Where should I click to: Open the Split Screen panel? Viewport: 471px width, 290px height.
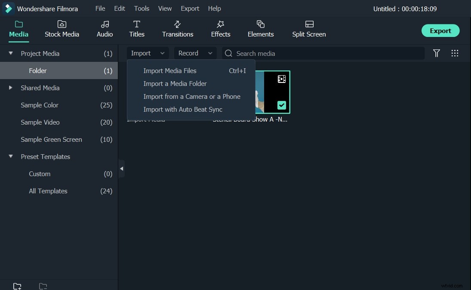point(308,29)
